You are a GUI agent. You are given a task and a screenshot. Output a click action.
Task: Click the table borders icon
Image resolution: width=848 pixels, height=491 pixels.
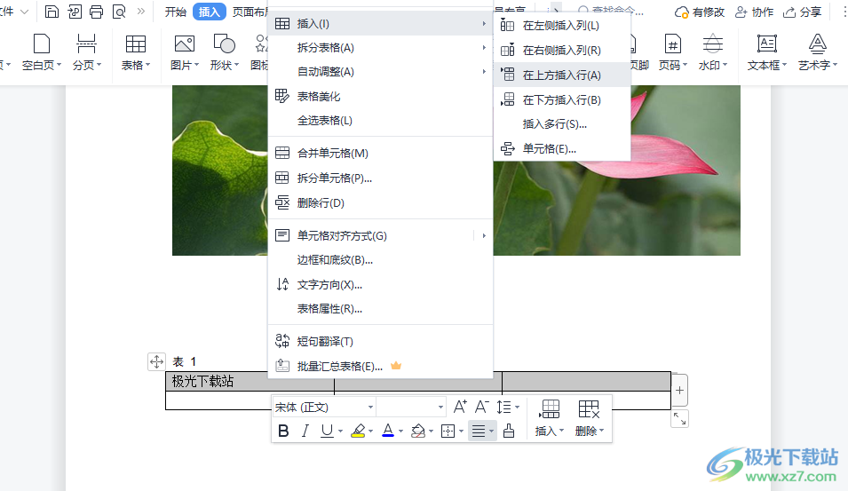[448, 431]
